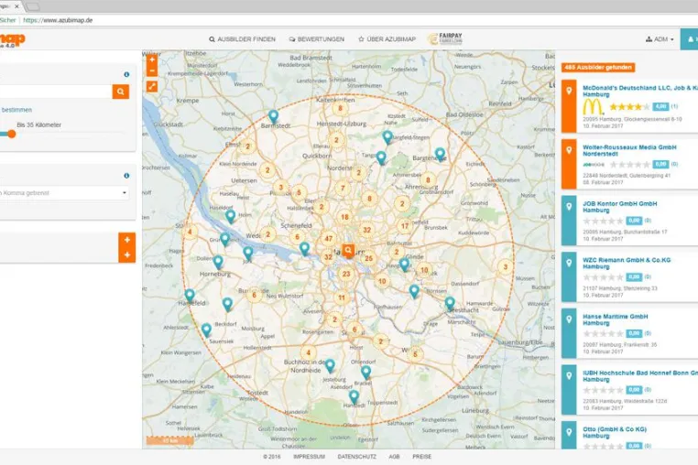Click the blue map pin near Geesthacht
Viewport: 698px width, 465px height.
(x=450, y=304)
